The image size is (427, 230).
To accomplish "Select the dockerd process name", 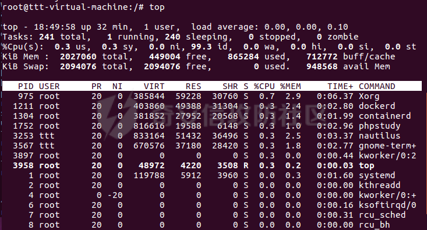I will (x=377, y=106).
